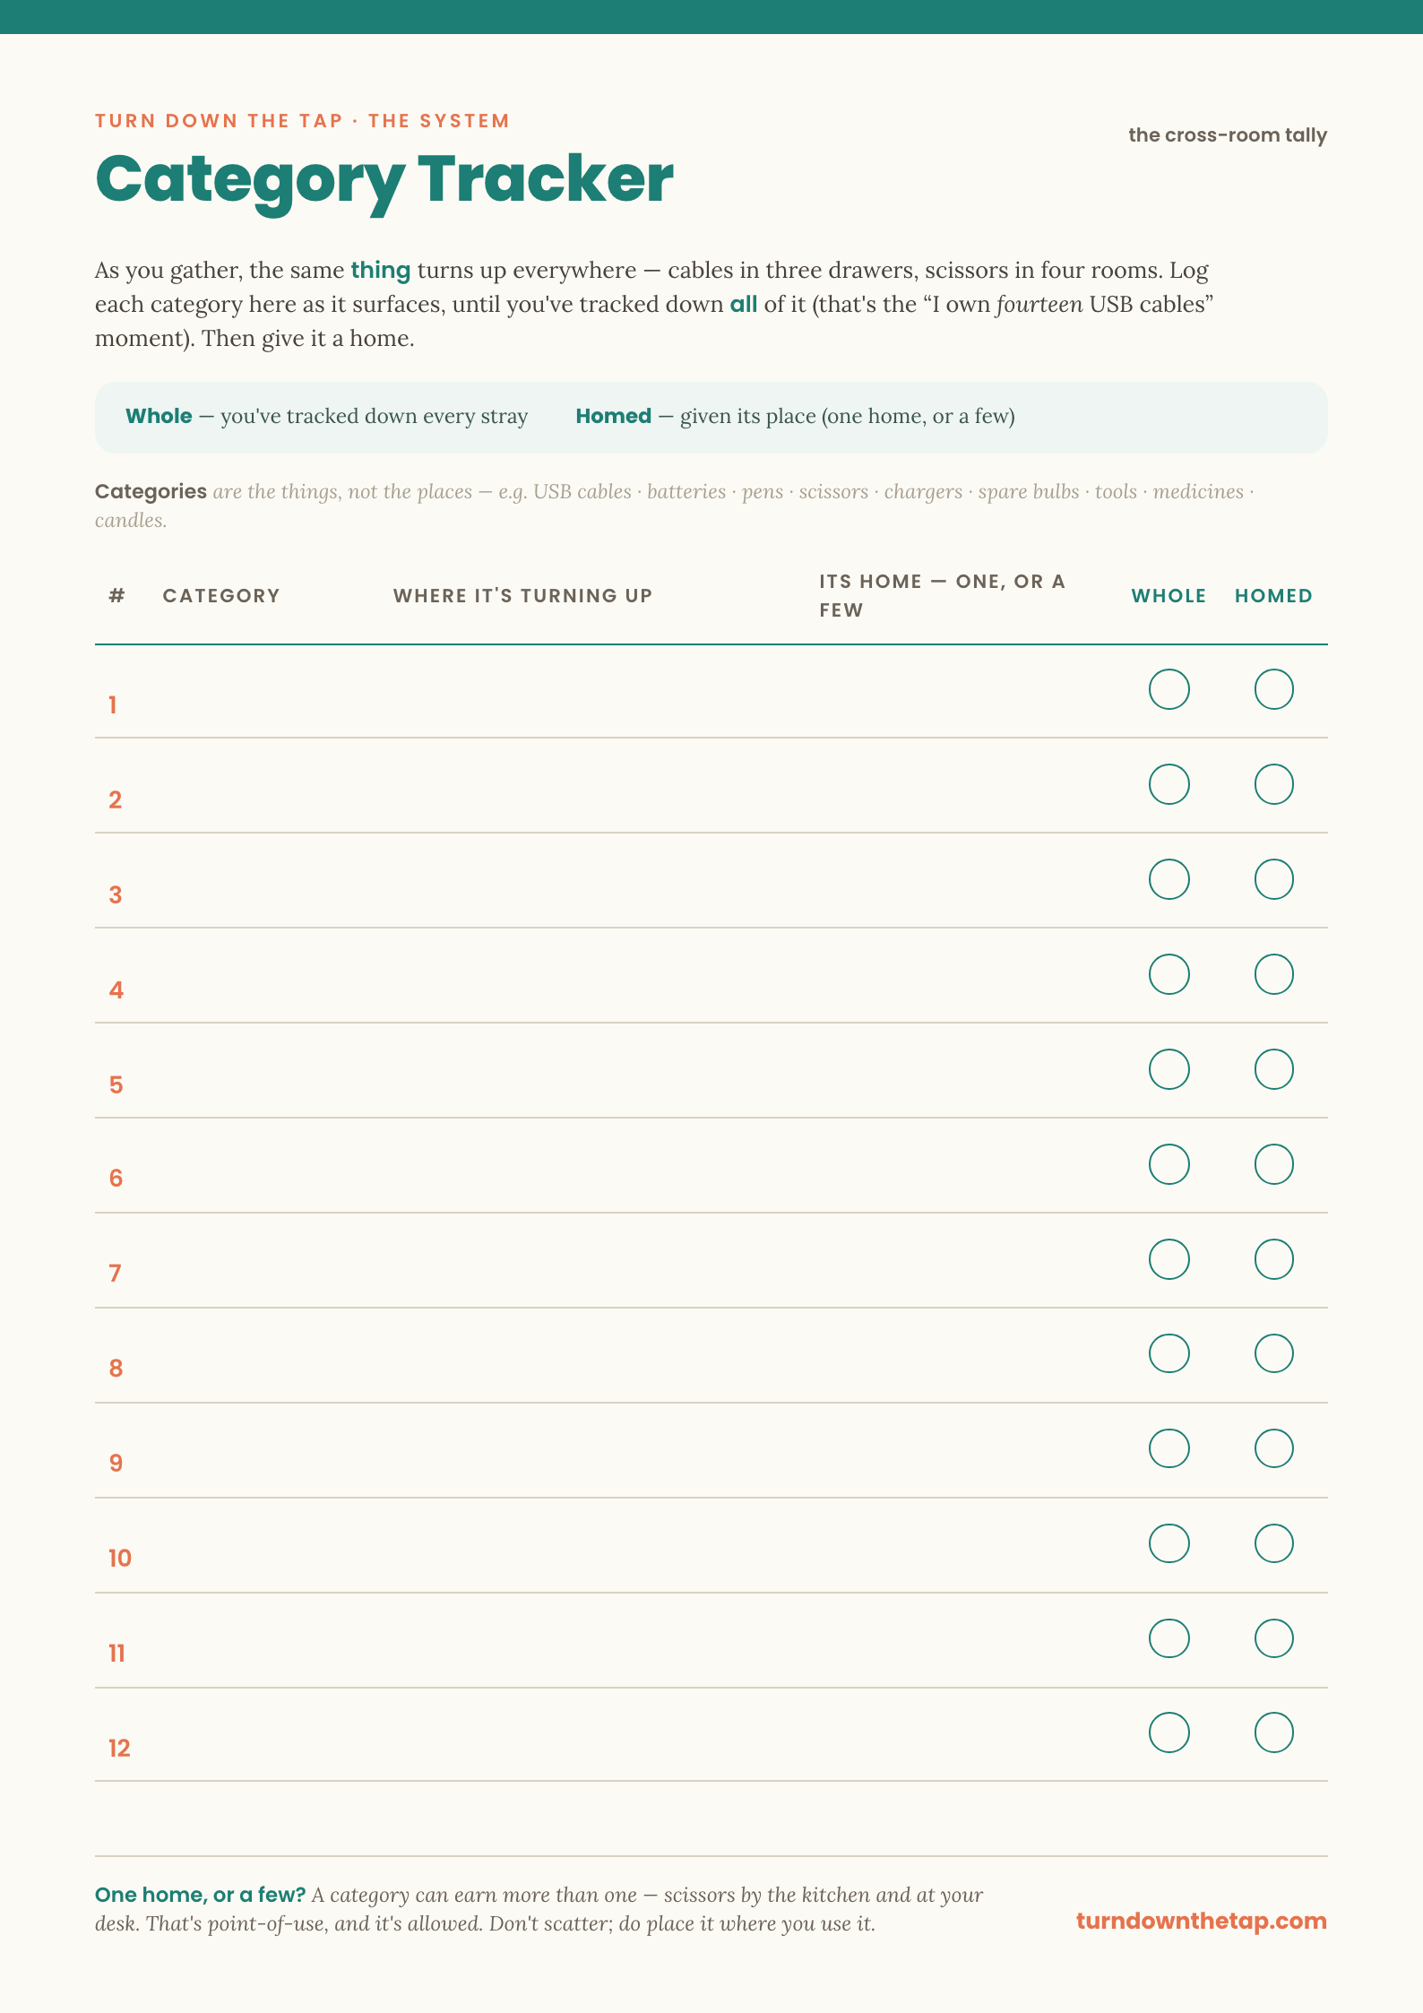Click the 'the cross-room tally' label
The image size is (1423, 2013).
pyautogui.click(x=1228, y=135)
